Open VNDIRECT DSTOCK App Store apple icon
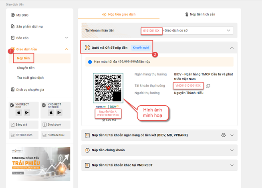The image size is (262, 188). tap(51, 113)
